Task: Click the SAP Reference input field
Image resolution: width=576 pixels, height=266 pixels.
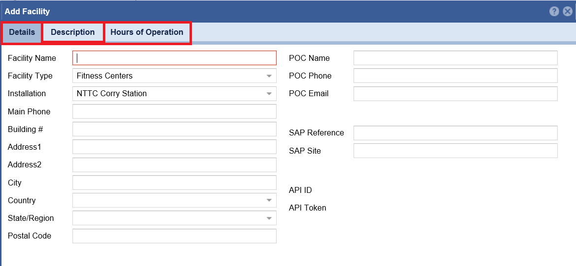Action: 455,133
